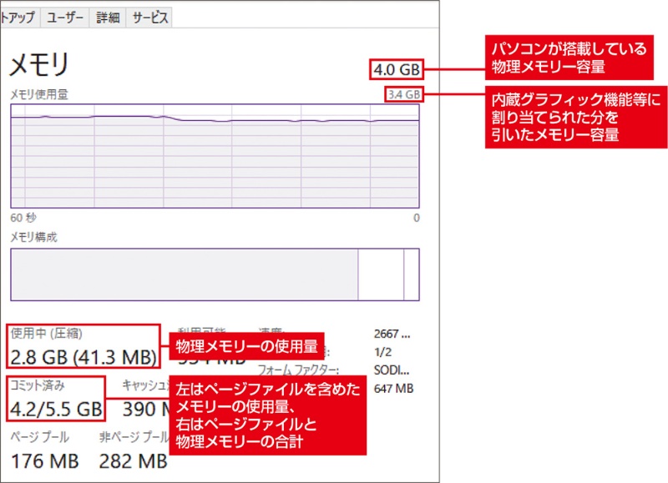
Task: Click the 282 MB non-paged pool value
Action: (x=133, y=460)
